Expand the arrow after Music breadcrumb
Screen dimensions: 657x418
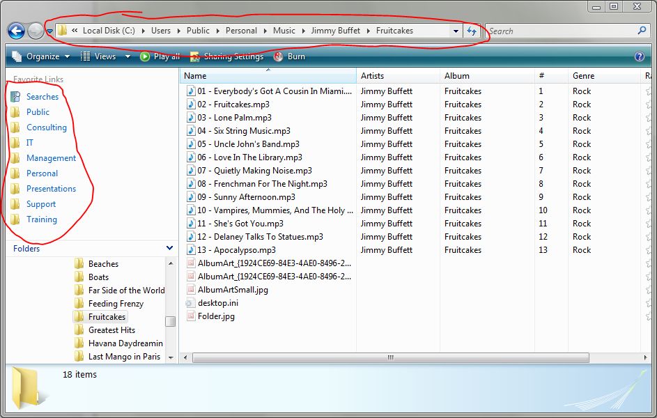point(303,31)
